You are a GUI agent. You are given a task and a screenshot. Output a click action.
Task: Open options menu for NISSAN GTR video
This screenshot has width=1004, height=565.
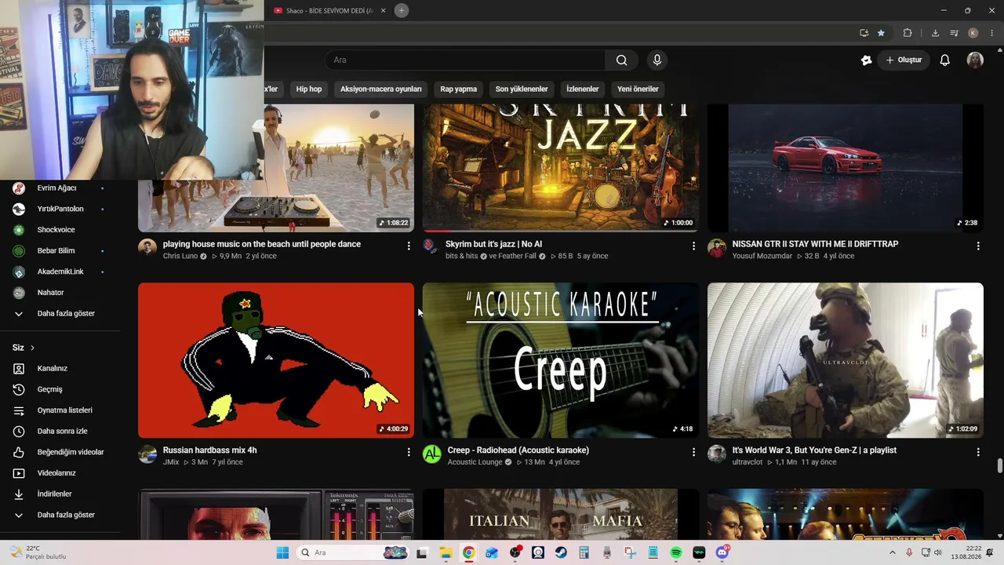coord(978,246)
